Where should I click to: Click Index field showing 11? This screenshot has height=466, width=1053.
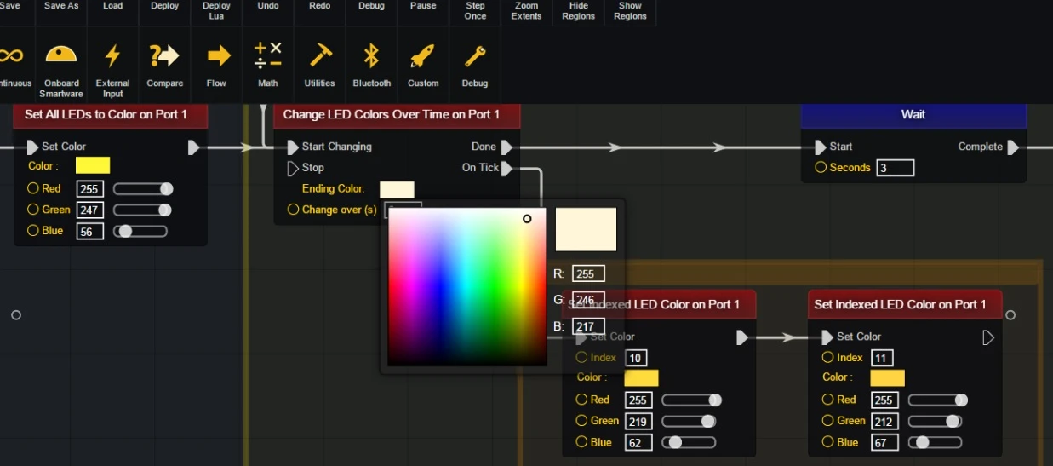[882, 358]
